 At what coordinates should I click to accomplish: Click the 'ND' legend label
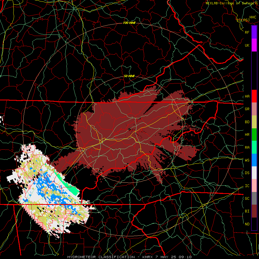point(247,224)
